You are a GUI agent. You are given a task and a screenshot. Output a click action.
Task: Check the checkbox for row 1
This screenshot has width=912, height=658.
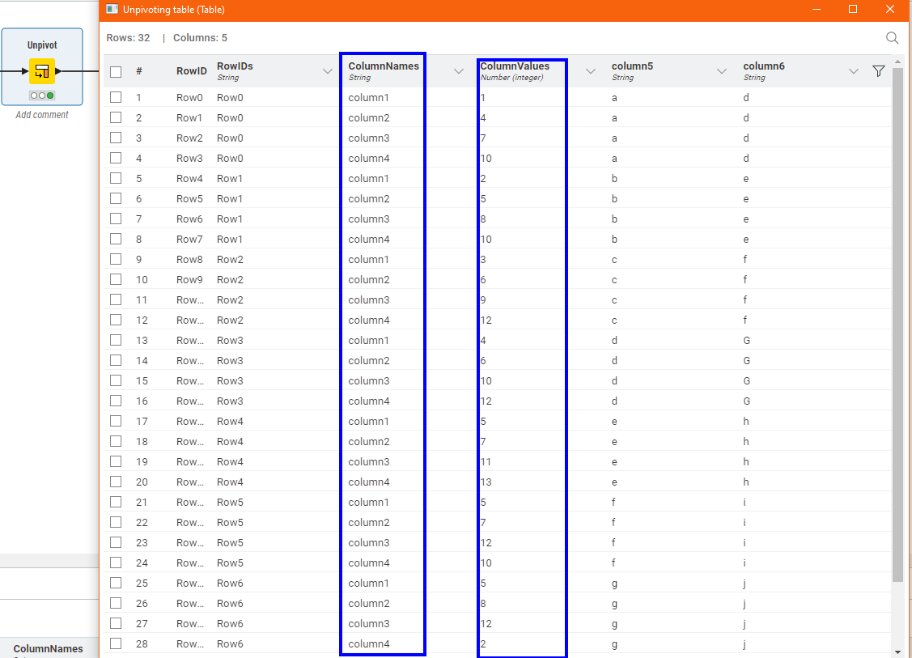pos(116,97)
